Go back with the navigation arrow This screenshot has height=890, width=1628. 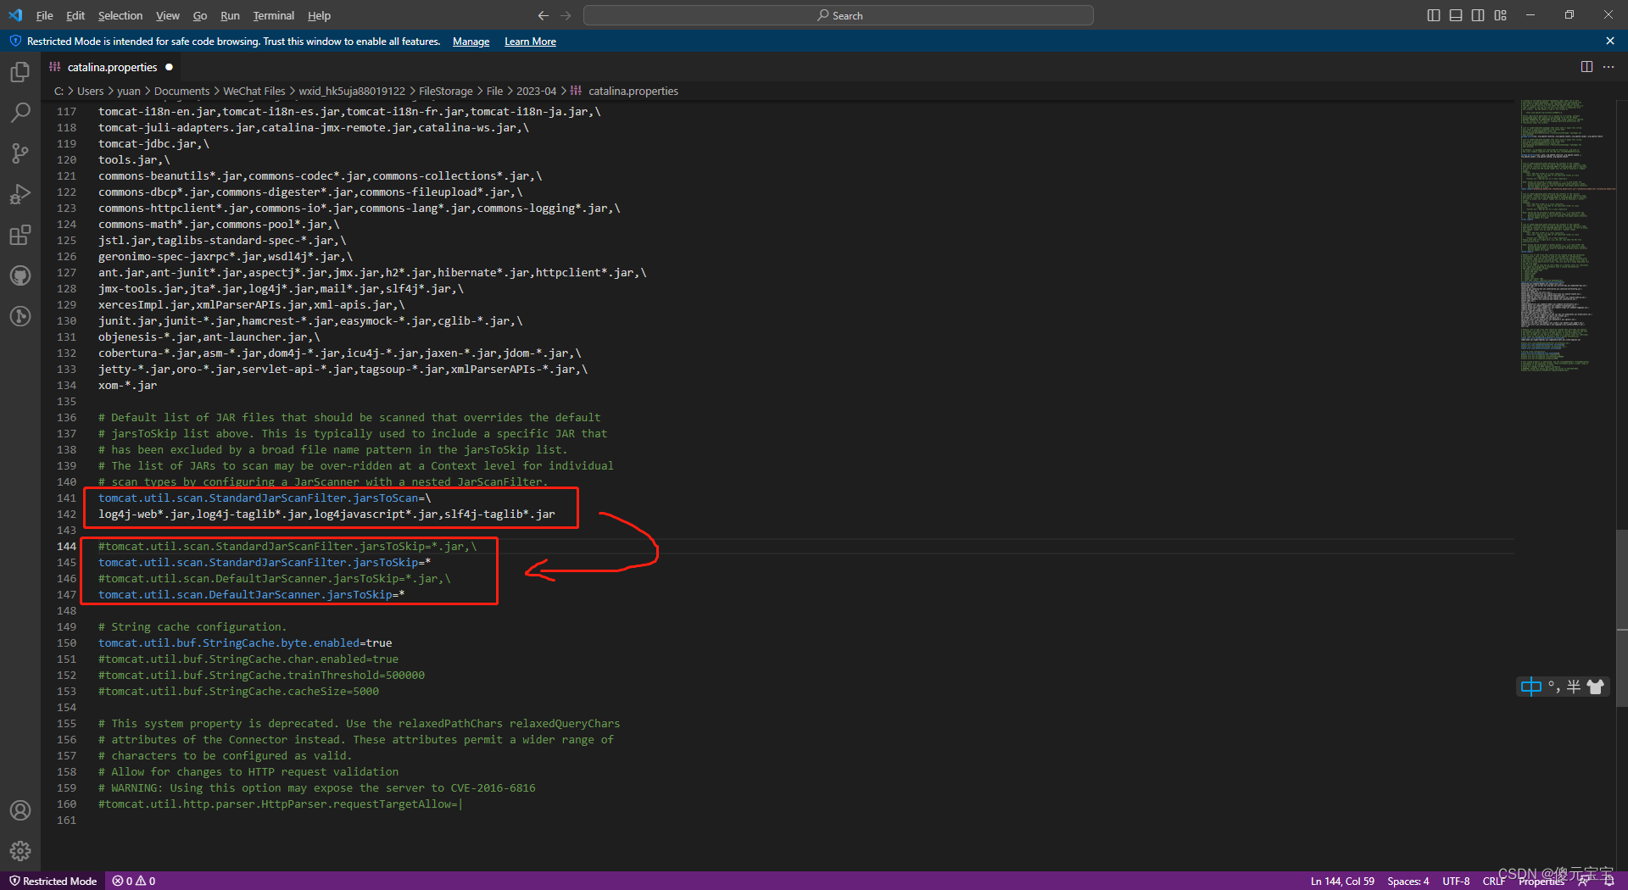(x=544, y=15)
